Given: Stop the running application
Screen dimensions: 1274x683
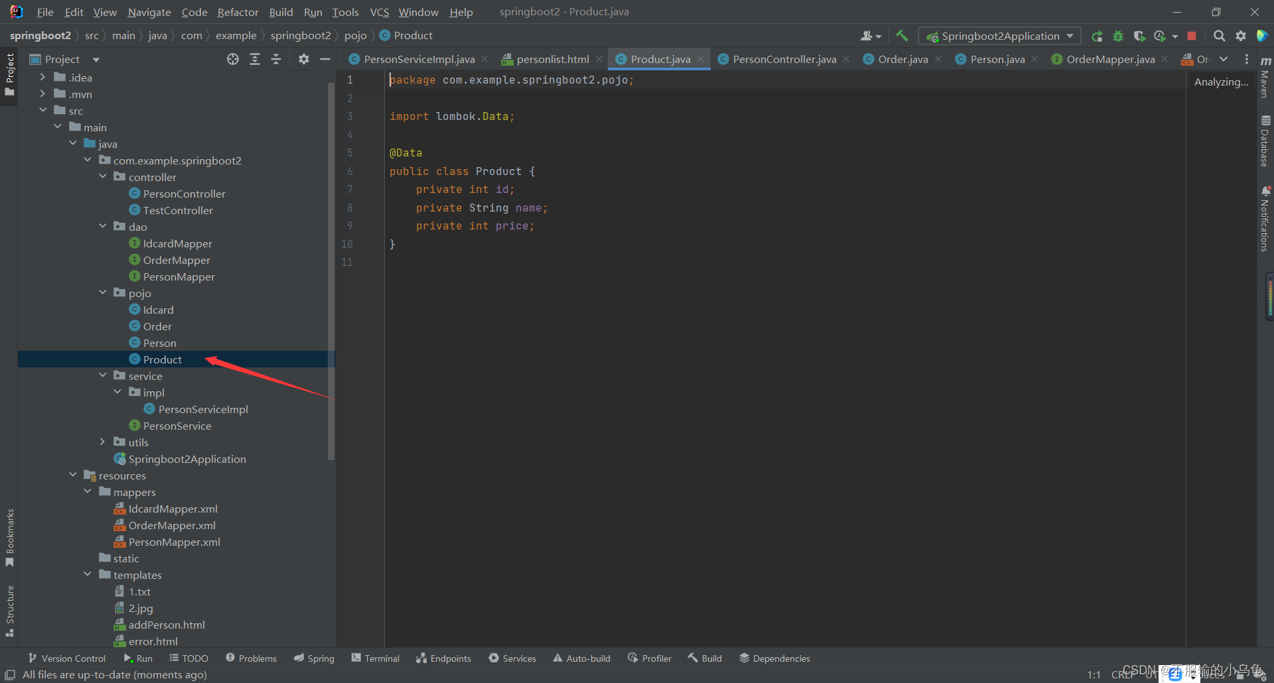Looking at the screenshot, I should point(1192,36).
